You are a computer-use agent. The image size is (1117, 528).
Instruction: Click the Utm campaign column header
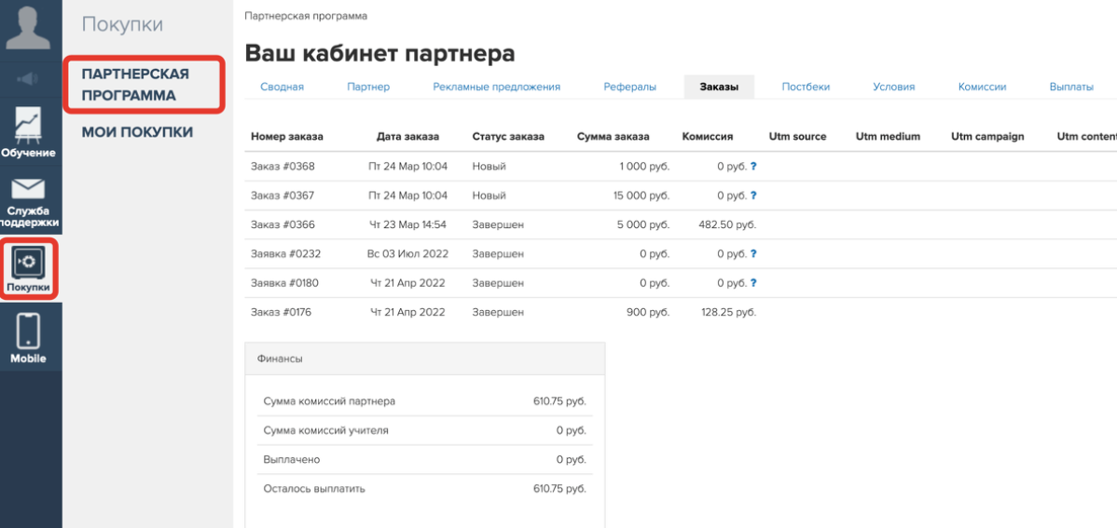pyautogui.click(x=987, y=137)
